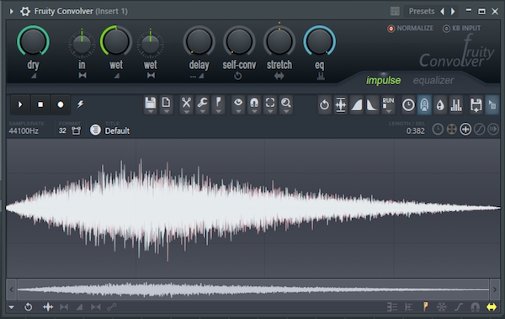This screenshot has height=319, width=505.
Task: Click the wet knob with the green arc
Action: 116,41
